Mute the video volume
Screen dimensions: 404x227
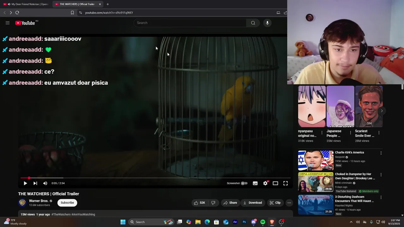click(45, 183)
